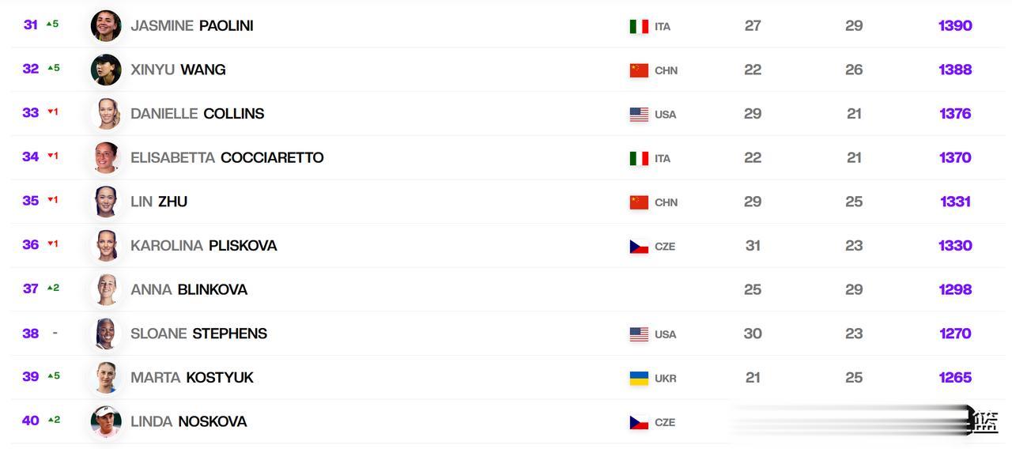
Task: Click Xinyu Wang's profile photo
Action: [x=106, y=70]
